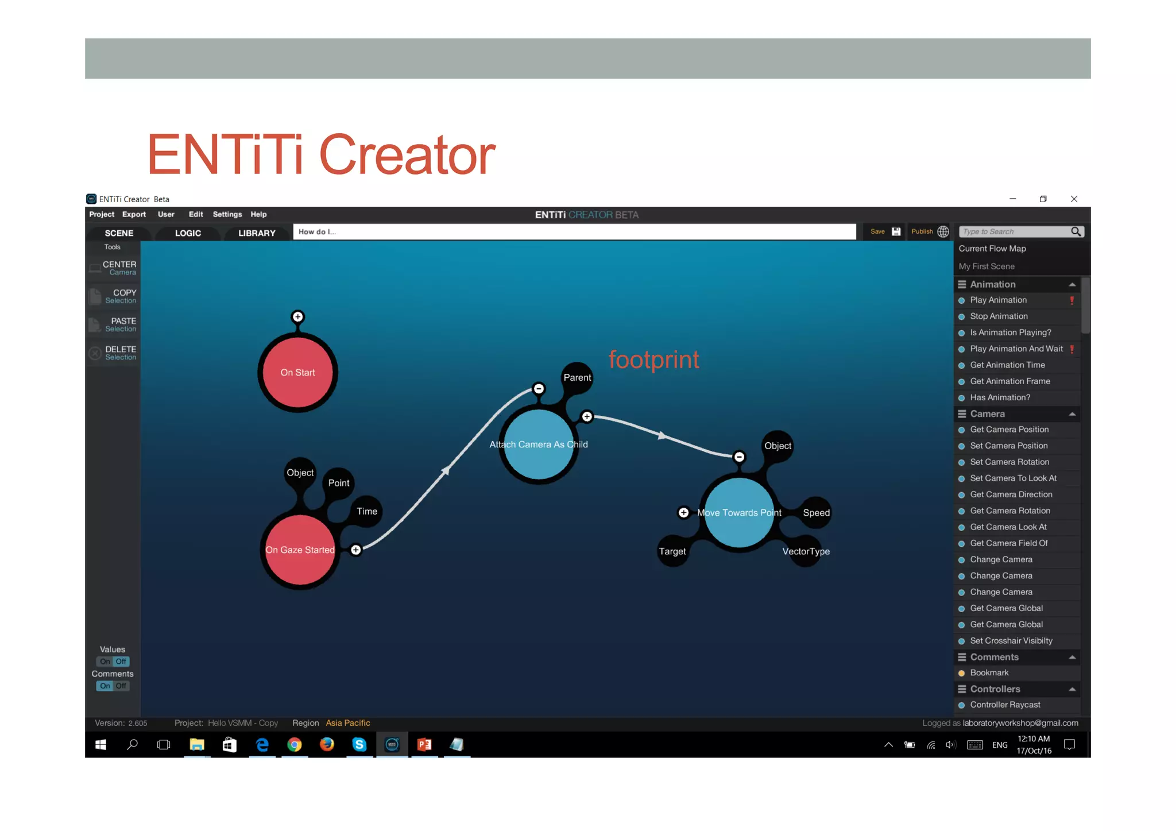Open the User menu

click(x=166, y=214)
